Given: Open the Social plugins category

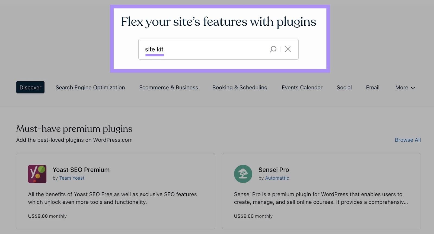Looking at the screenshot, I should [x=344, y=87].
